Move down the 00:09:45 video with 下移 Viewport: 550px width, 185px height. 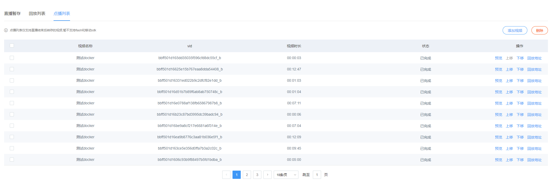tap(520, 149)
